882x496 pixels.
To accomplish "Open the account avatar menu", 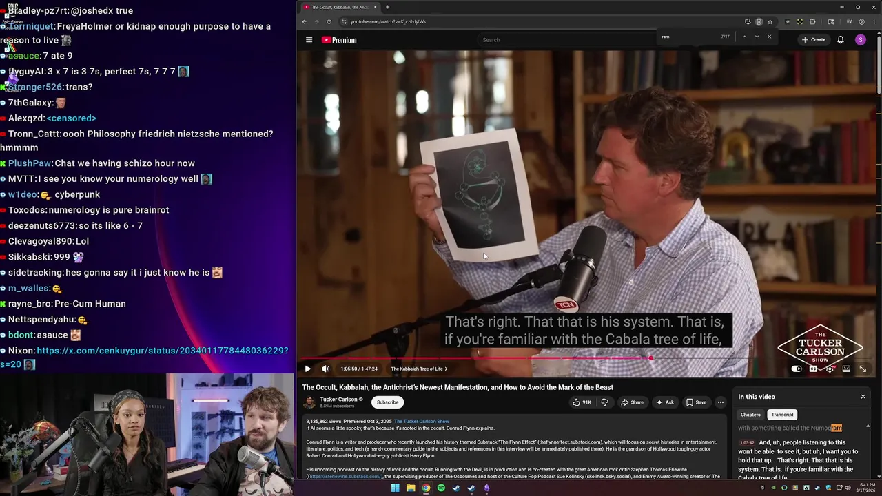I will 861,40.
